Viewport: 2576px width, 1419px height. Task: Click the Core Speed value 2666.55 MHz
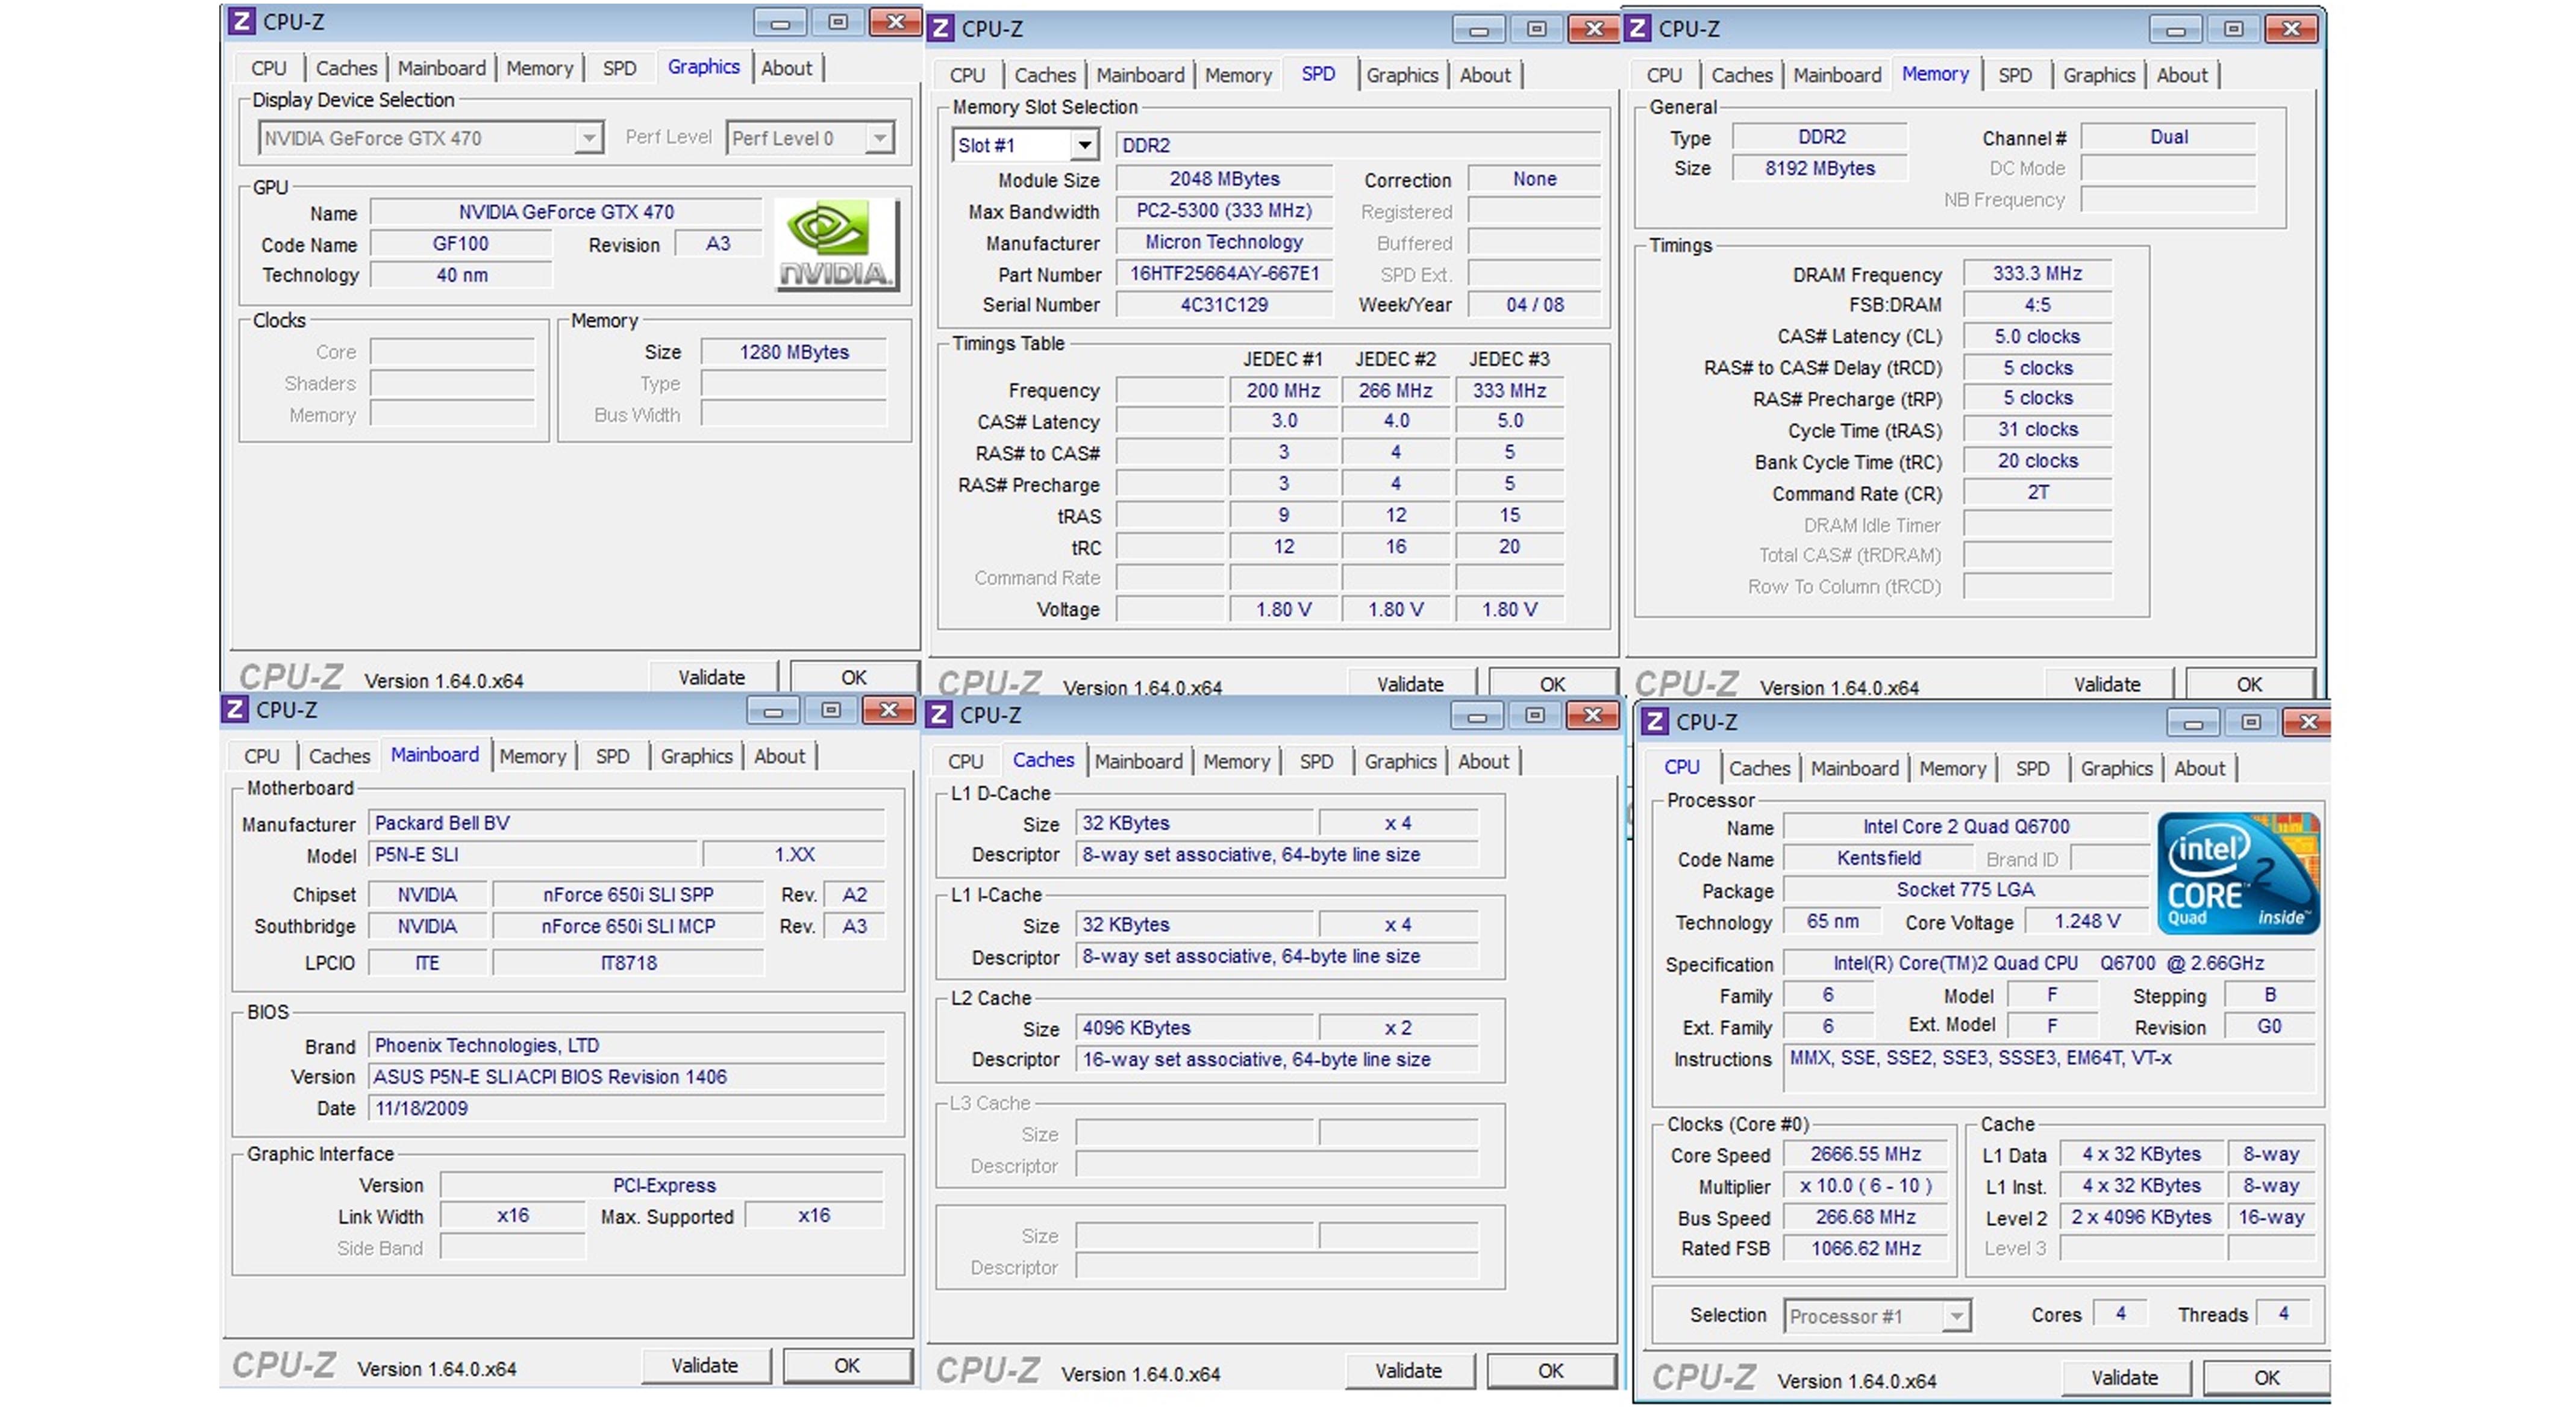coord(1865,1153)
